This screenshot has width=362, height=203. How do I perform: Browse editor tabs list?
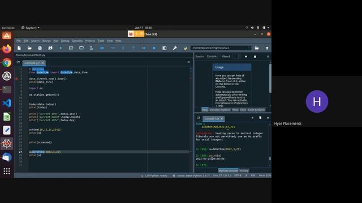tap(18, 62)
